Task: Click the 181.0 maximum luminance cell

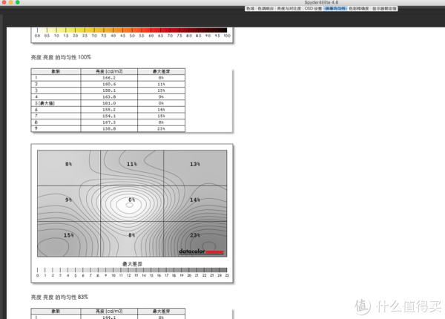Action: tap(109, 103)
